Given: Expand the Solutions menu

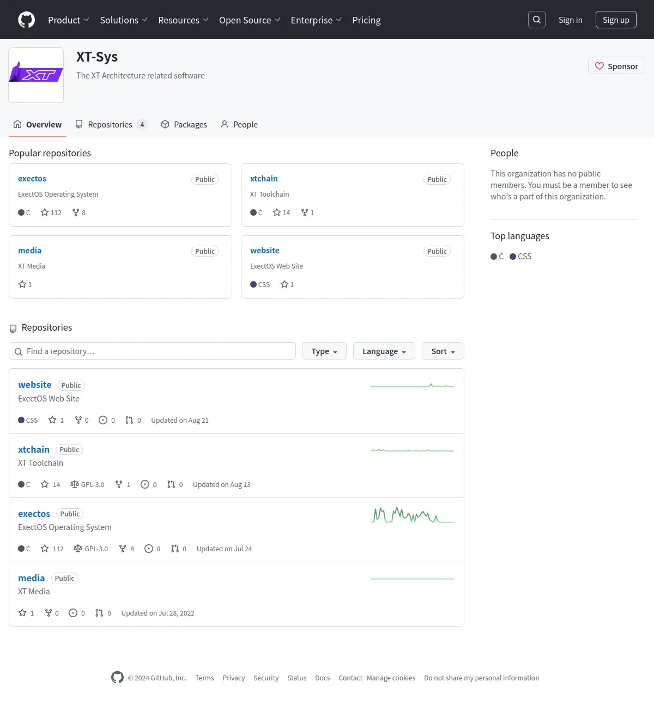Looking at the screenshot, I should click(124, 20).
